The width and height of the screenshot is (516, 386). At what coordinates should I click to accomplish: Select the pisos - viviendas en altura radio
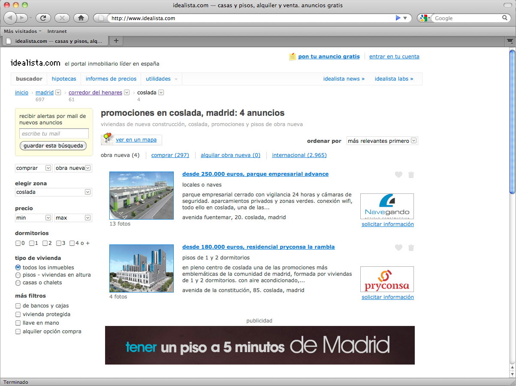coord(18,275)
